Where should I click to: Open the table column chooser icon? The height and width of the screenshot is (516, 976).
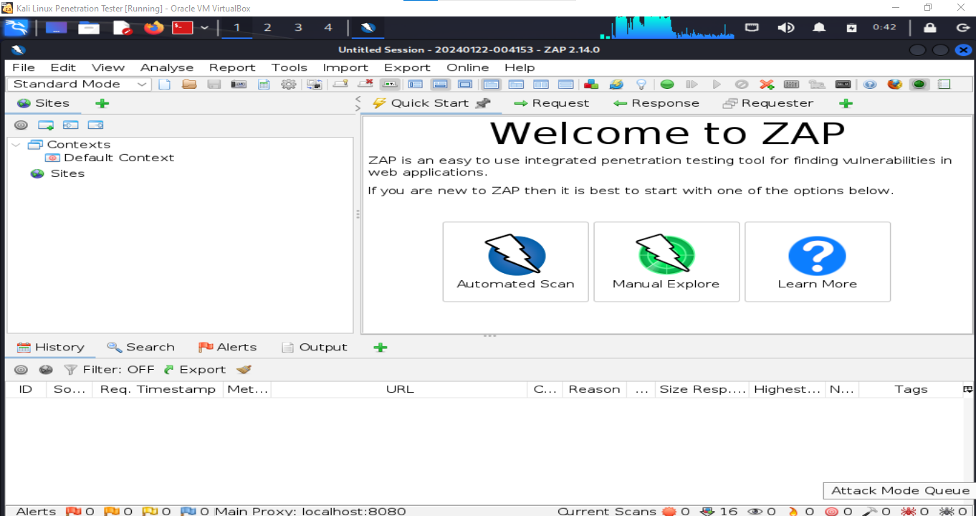(967, 389)
